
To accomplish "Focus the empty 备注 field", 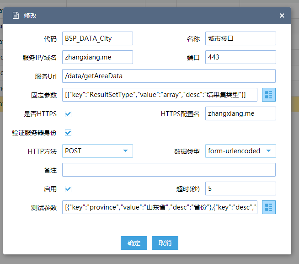I will pyautogui.click(x=169, y=170).
